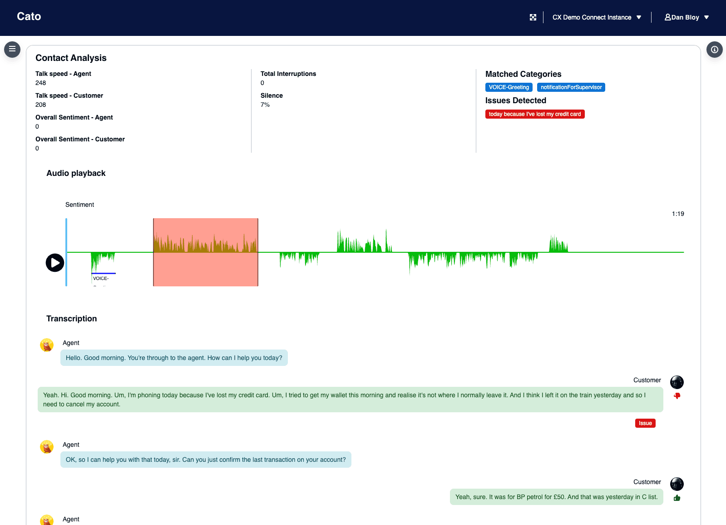726x525 pixels.
Task: Click the fullscreen expand icon in header
Action: coord(533,17)
